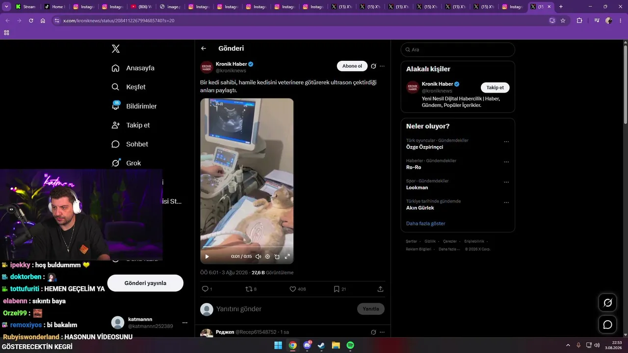This screenshot has height=353, width=628.
Task: Click the Yanıtla reply button
Action: coord(371,309)
